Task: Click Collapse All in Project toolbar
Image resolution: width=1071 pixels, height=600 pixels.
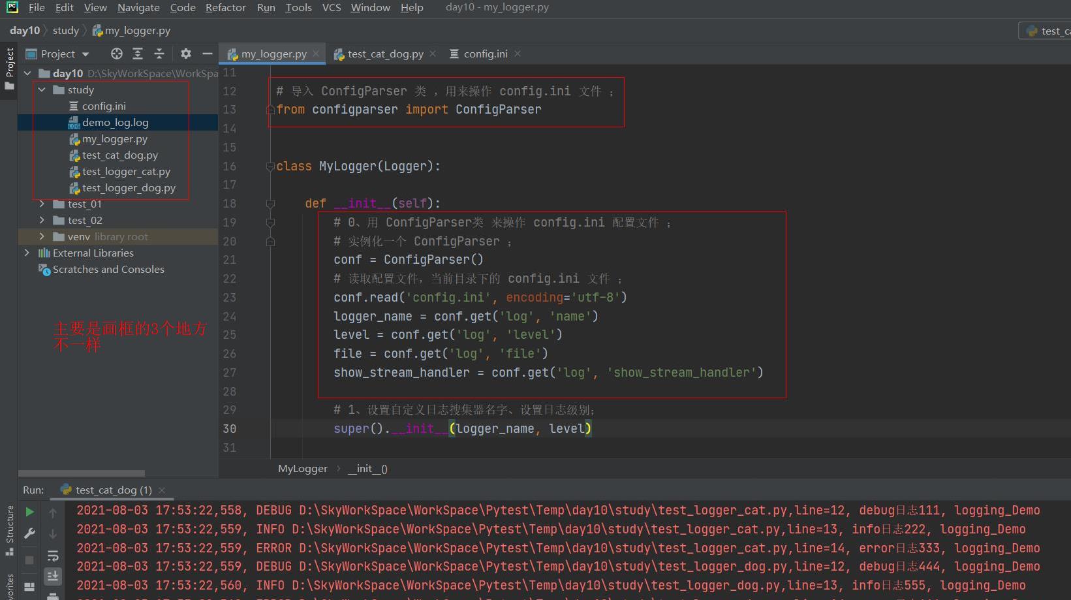Action: point(159,54)
